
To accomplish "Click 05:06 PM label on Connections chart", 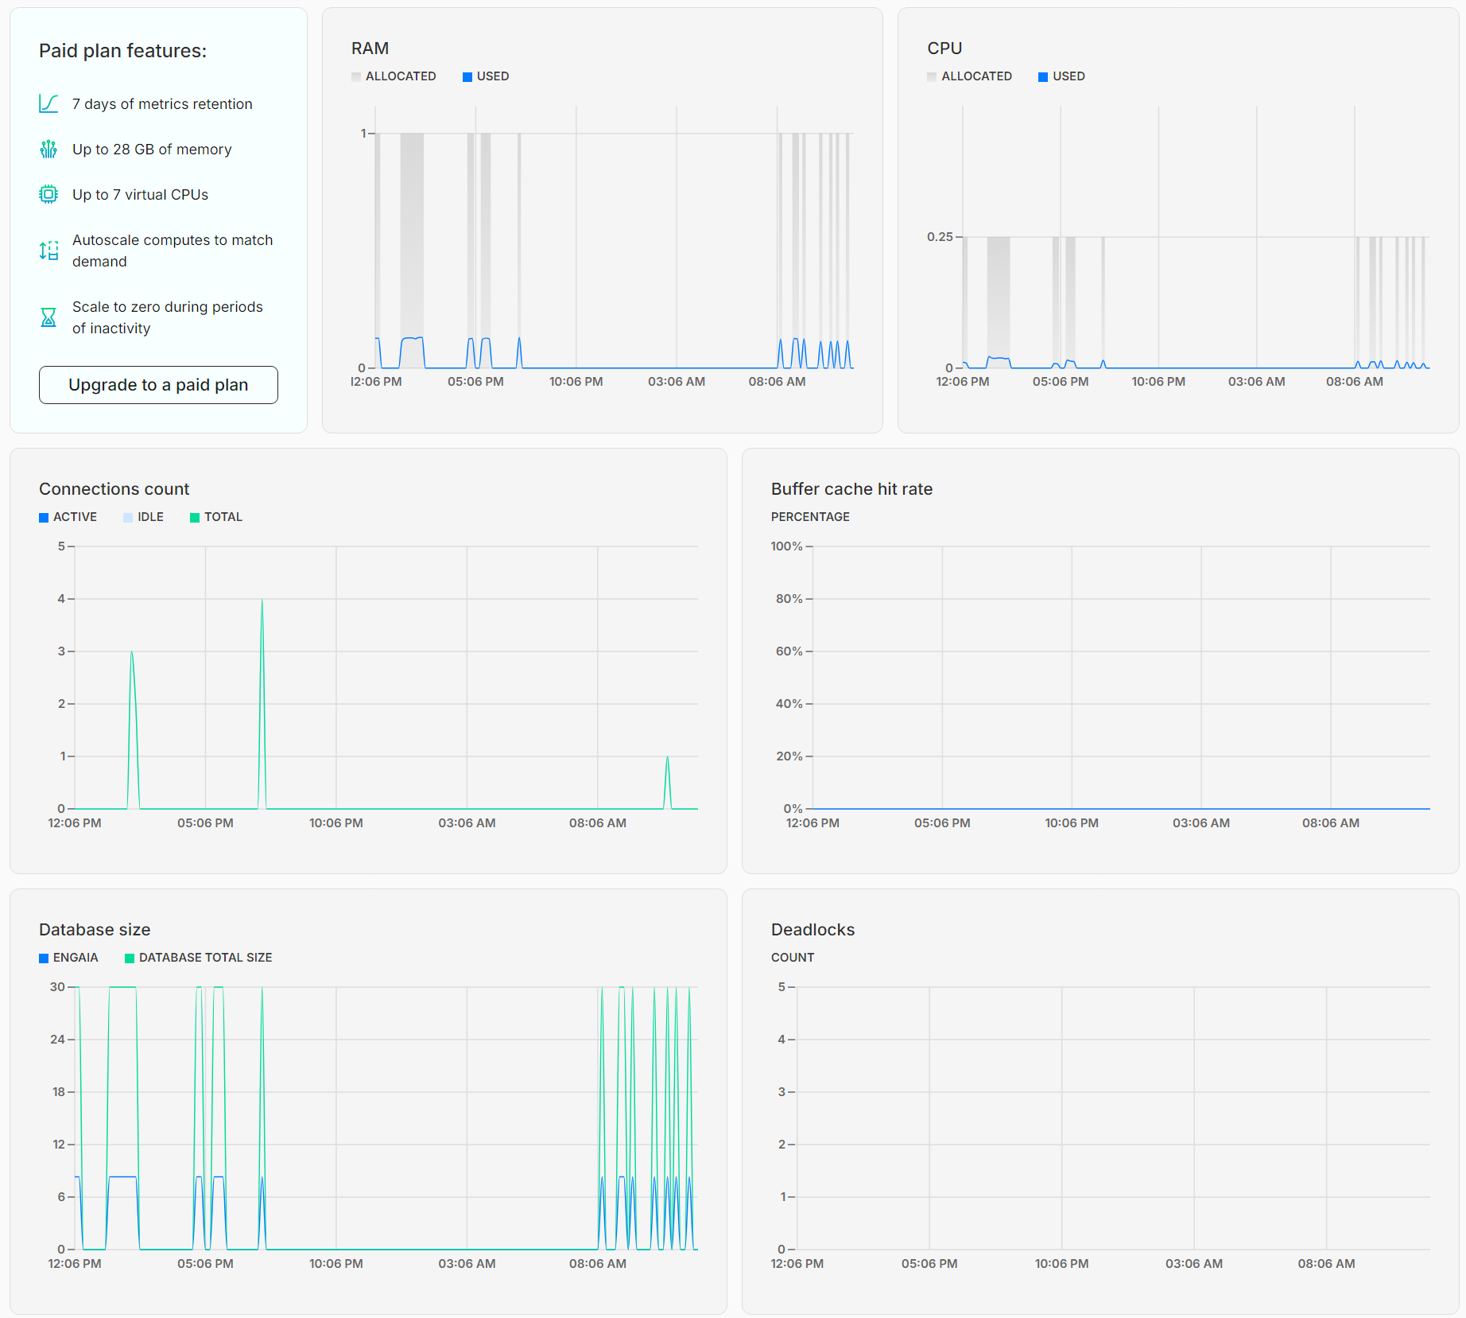I will [205, 823].
